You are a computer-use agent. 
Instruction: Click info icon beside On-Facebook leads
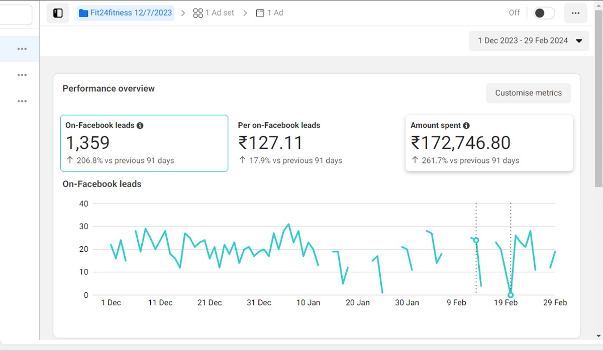(140, 125)
